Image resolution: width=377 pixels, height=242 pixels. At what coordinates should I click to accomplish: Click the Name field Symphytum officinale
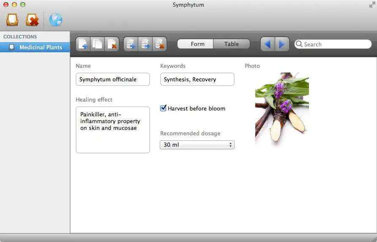[x=113, y=79]
